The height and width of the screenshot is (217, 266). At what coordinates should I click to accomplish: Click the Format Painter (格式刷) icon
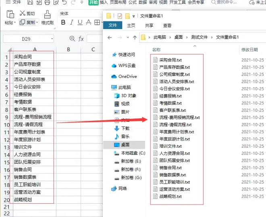click(x=47, y=15)
